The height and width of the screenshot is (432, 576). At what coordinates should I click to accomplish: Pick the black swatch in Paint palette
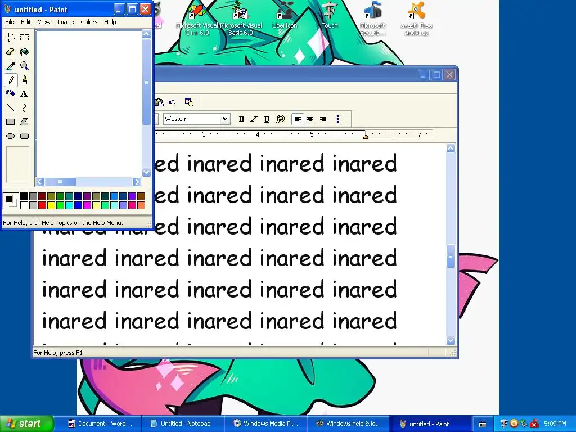point(24,196)
